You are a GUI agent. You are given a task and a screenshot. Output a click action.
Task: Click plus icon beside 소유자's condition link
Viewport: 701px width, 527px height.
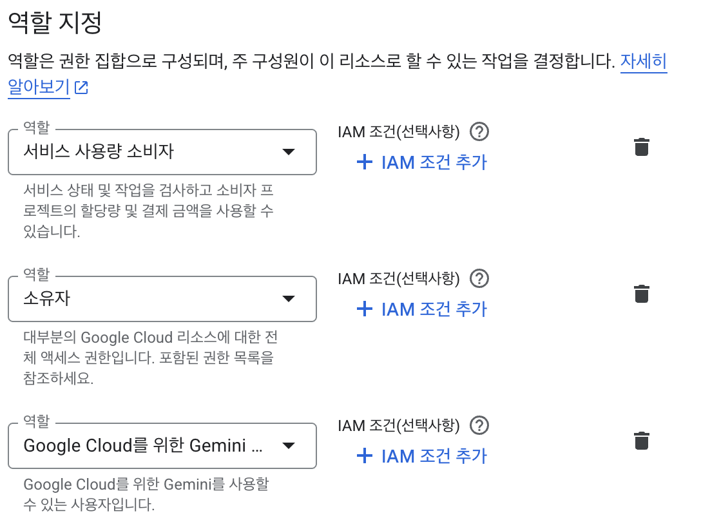pyautogui.click(x=365, y=309)
